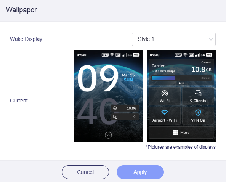Click the battery 99 indicator in right preview

tap(209, 55)
